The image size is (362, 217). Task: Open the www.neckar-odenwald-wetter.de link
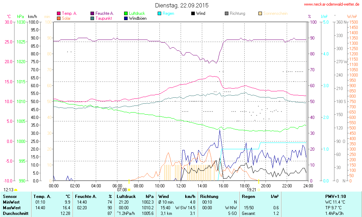(x=332, y=5)
